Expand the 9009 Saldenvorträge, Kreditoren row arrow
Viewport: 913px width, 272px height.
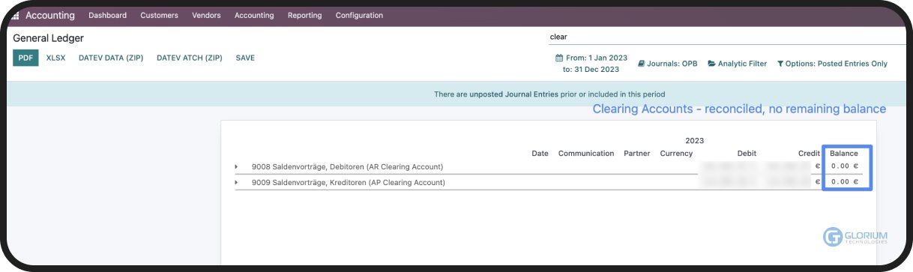click(236, 182)
